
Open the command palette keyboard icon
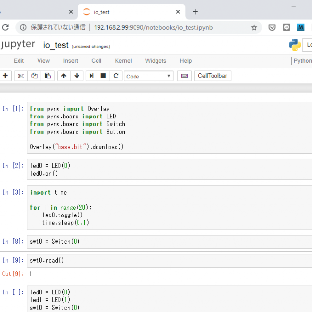tap(184, 76)
